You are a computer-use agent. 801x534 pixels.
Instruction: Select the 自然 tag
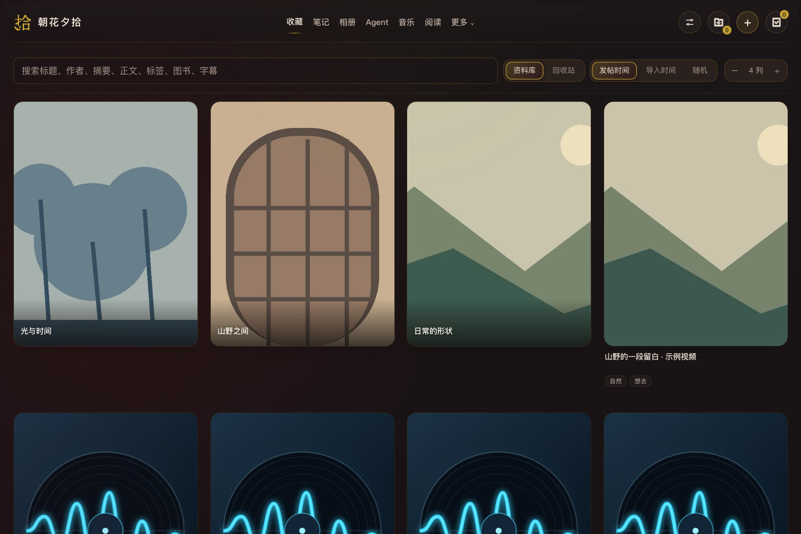pos(616,381)
